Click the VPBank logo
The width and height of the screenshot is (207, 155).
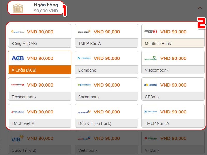(151, 138)
